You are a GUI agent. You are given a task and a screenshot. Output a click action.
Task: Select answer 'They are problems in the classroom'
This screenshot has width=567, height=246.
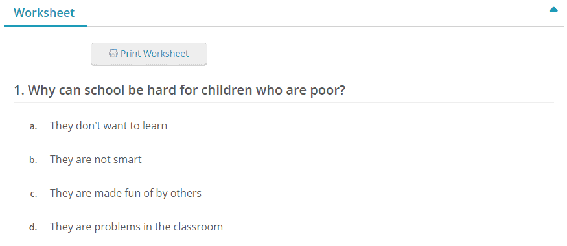coord(136,227)
